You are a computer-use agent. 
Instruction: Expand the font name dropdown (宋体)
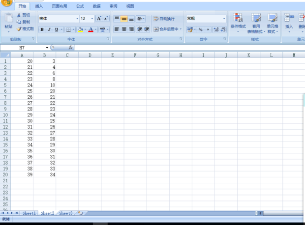point(77,19)
